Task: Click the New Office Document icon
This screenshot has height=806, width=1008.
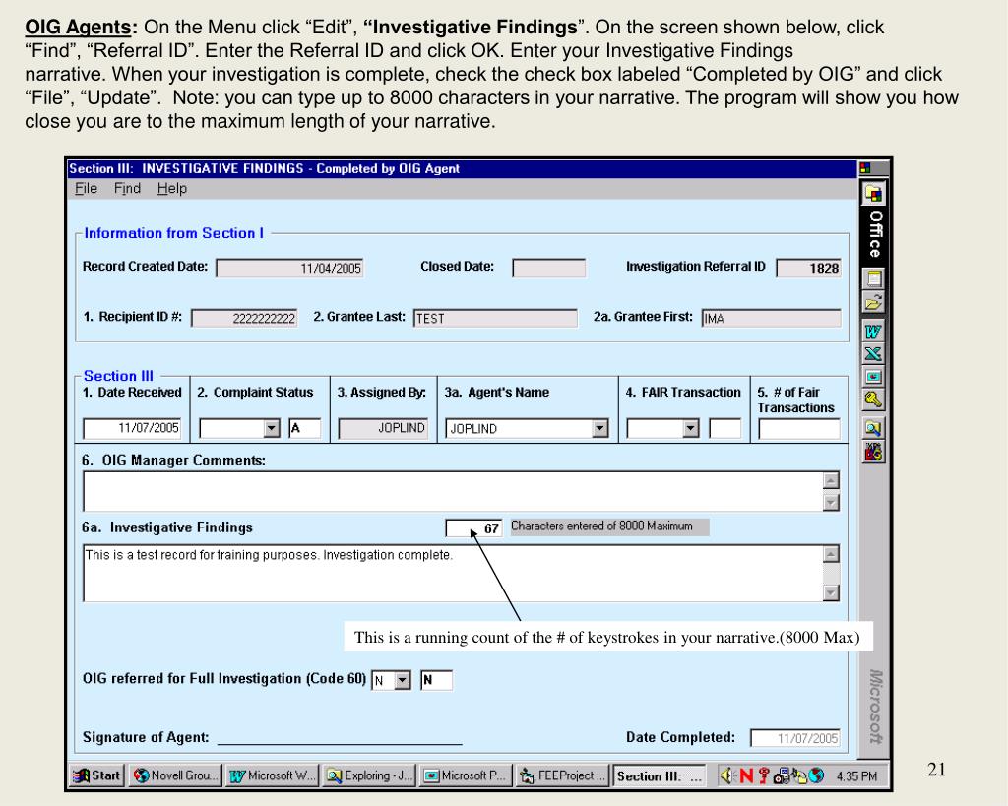Action: [x=874, y=279]
